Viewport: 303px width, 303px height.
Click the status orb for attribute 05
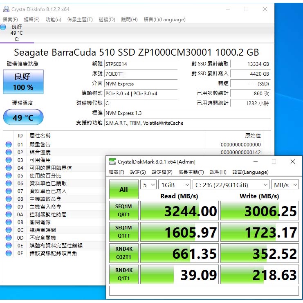click(9, 175)
